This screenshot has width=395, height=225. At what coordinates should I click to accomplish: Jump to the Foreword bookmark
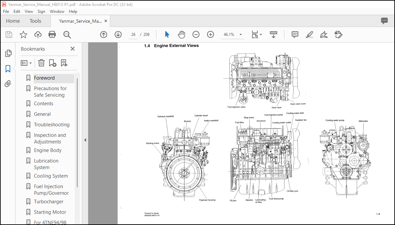(x=44, y=78)
